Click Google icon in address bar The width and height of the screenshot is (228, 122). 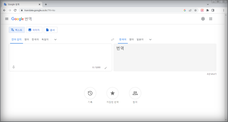185,10
